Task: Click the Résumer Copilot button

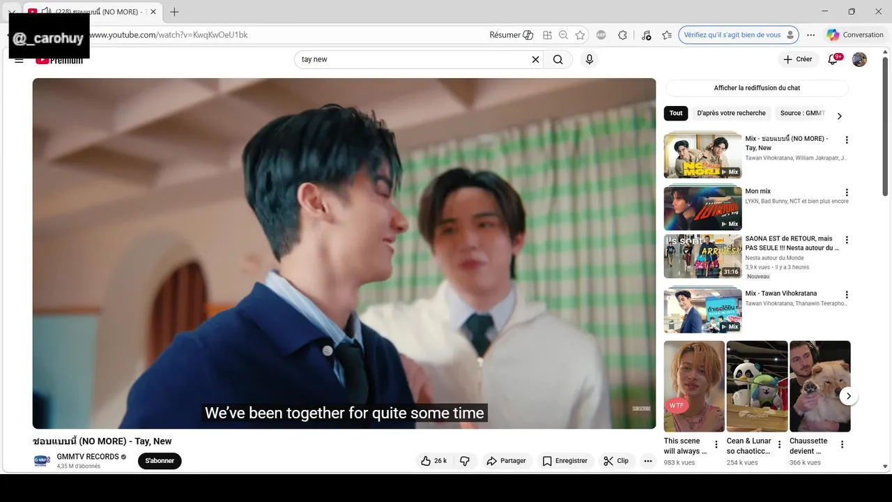Action: 512,35
